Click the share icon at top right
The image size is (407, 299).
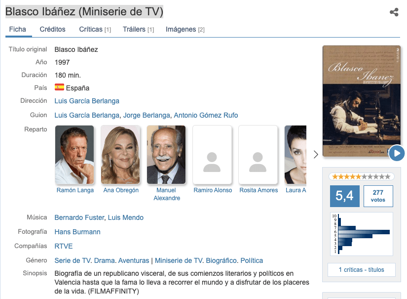pyautogui.click(x=394, y=12)
